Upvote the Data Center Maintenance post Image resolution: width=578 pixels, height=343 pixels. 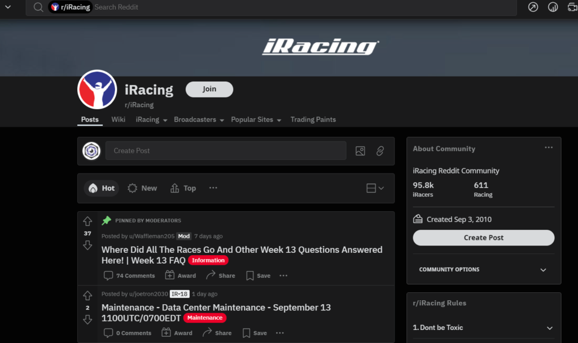(x=87, y=296)
